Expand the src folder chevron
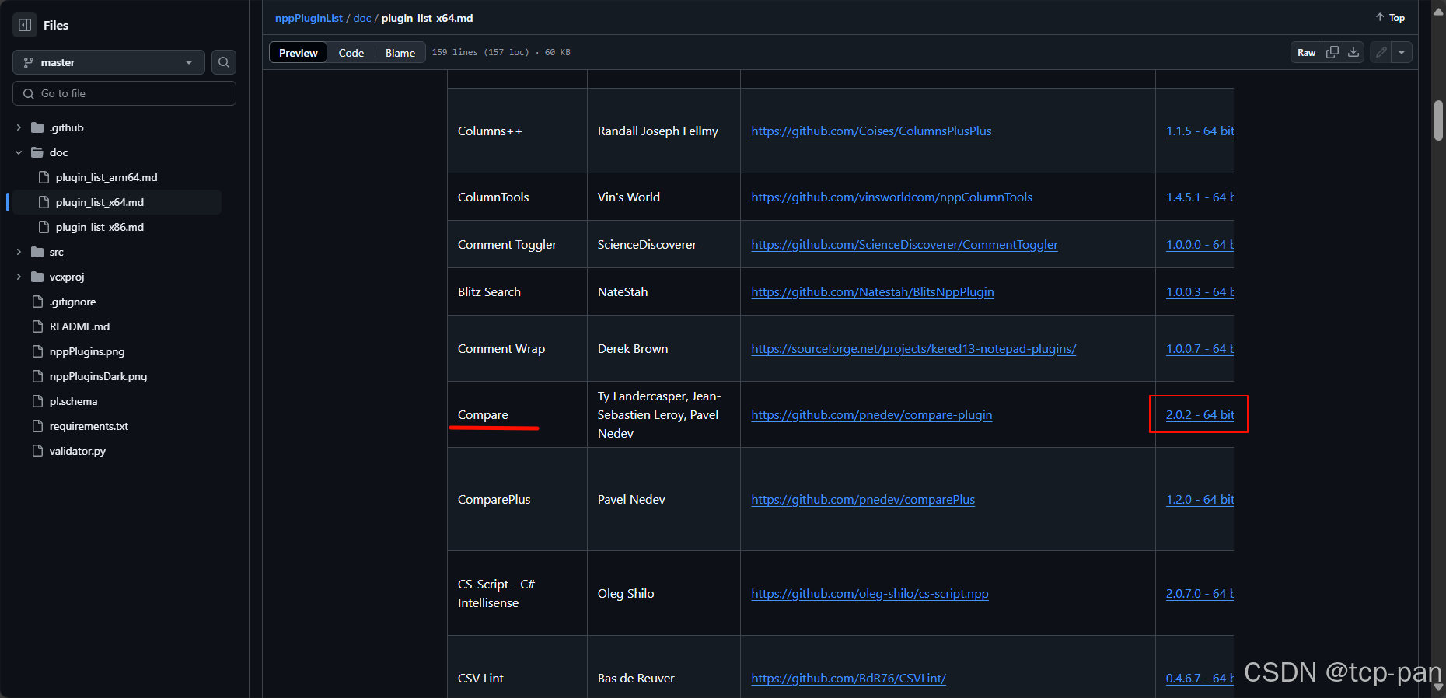This screenshot has width=1446, height=698. point(19,252)
